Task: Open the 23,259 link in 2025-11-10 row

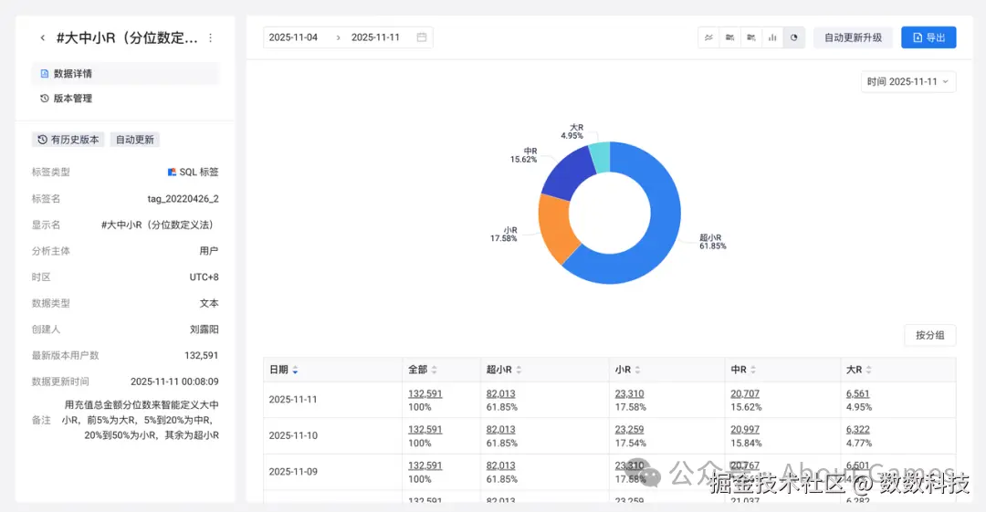Action: click(x=629, y=430)
